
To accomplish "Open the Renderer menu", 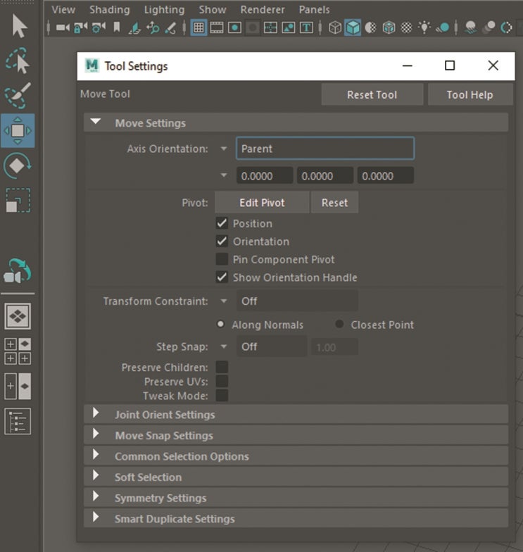I will 263,10.
